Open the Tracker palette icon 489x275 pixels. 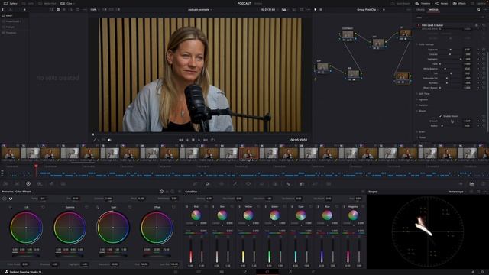coord(261,184)
